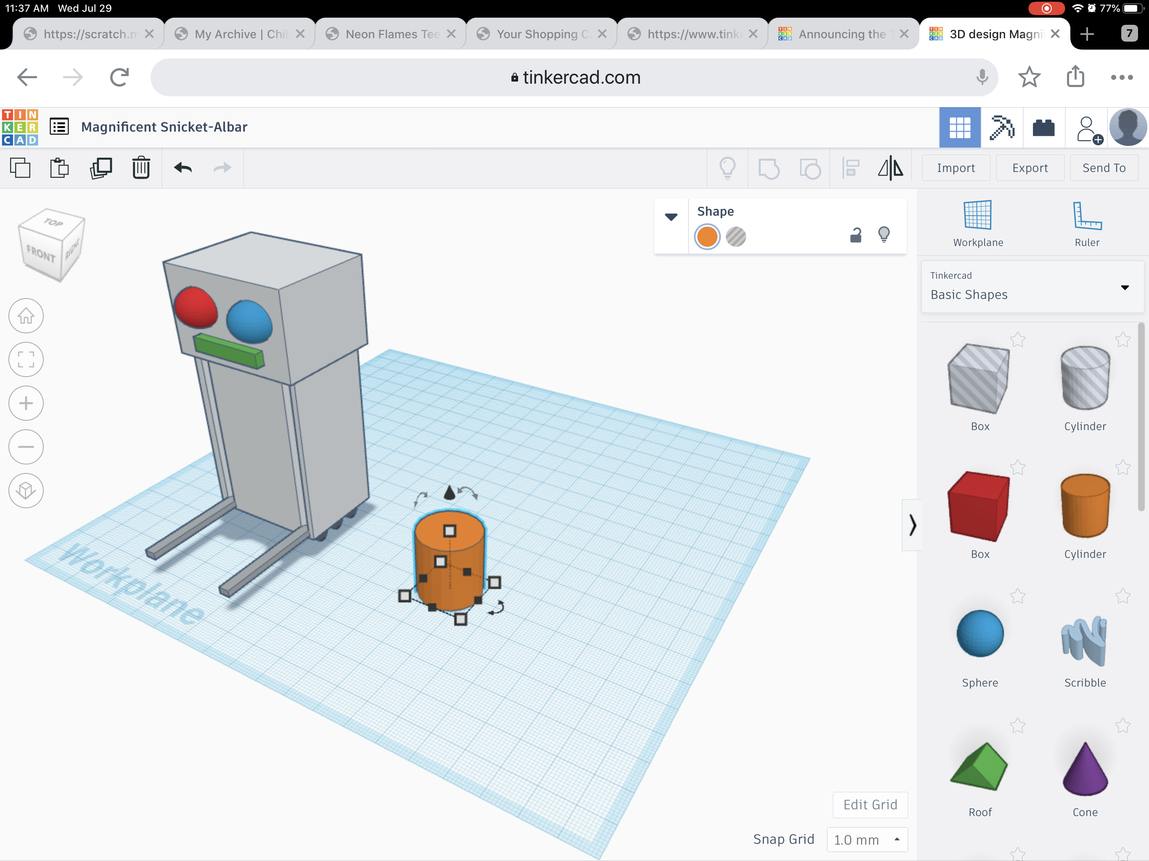The image size is (1149, 861).
Task: Favorite the striped hole Cylinder shape
Action: [x=1123, y=340]
